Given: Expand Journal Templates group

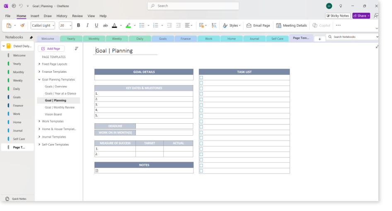Looking at the screenshot, I should pos(39,137).
